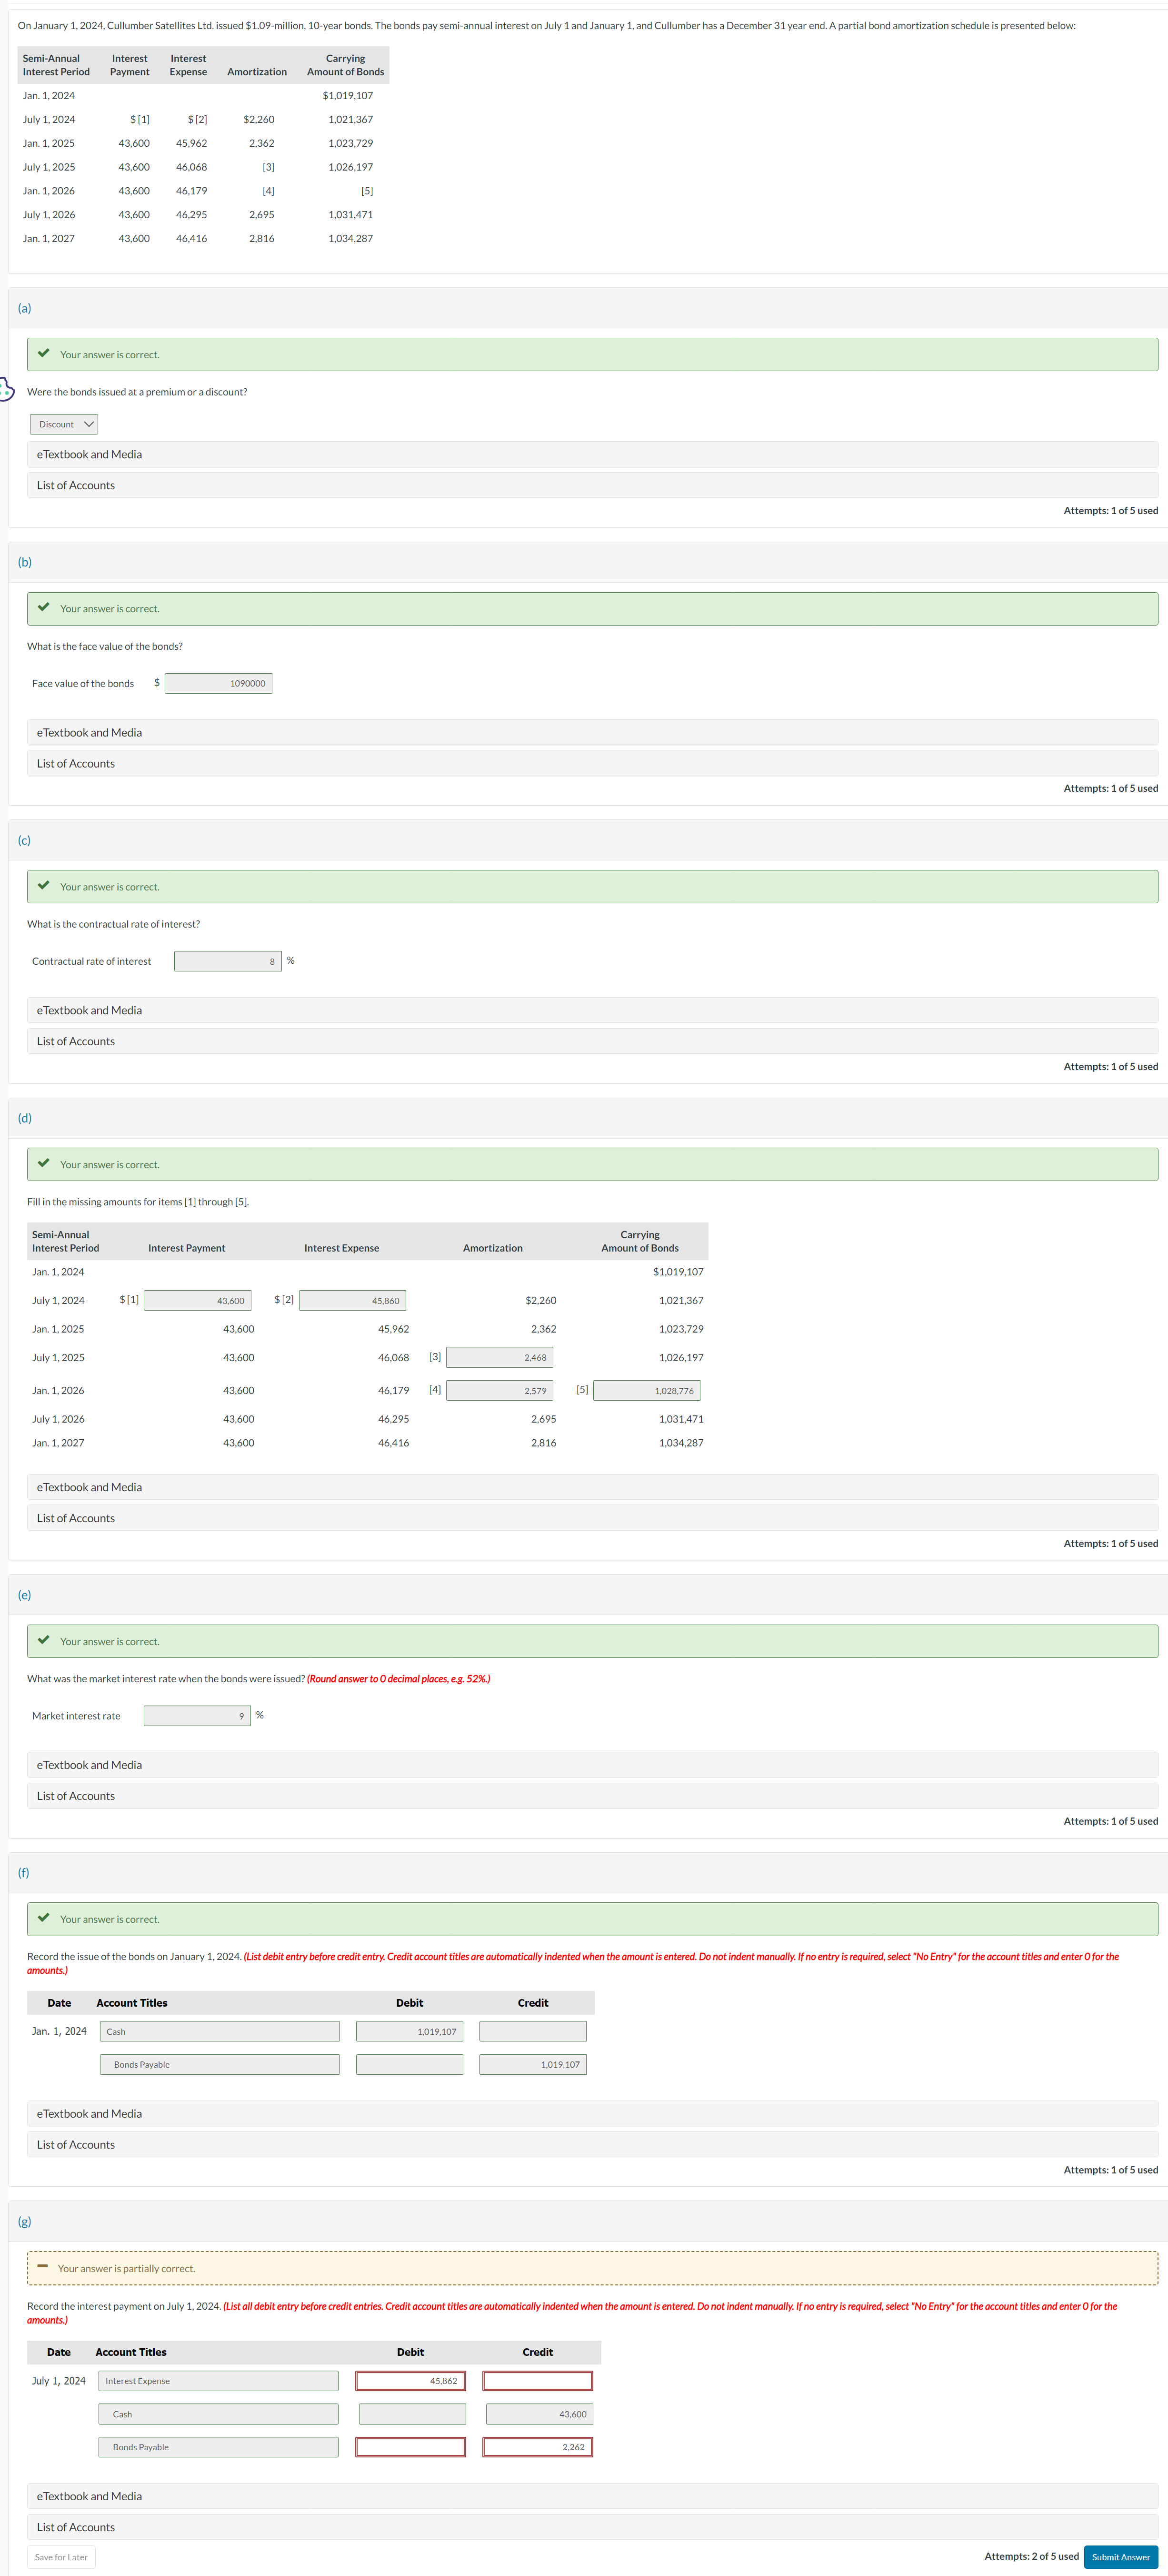The width and height of the screenshot is (1168, 2576).
Task: Click the Bonds Payable credit field showing 2,262
Action: point(538,2447)
